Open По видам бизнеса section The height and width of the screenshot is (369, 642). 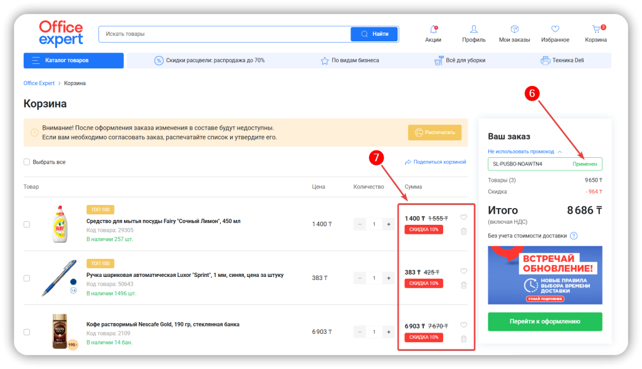tap(350, 61)
